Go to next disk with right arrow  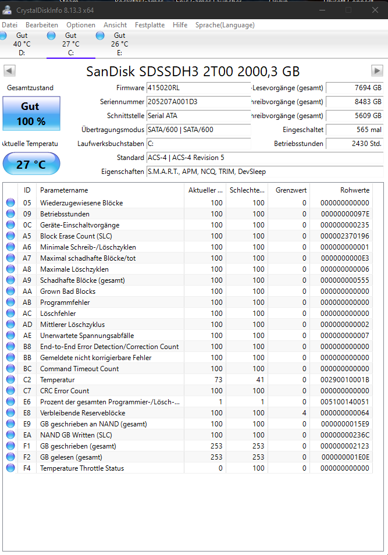[x=377, y=70]
